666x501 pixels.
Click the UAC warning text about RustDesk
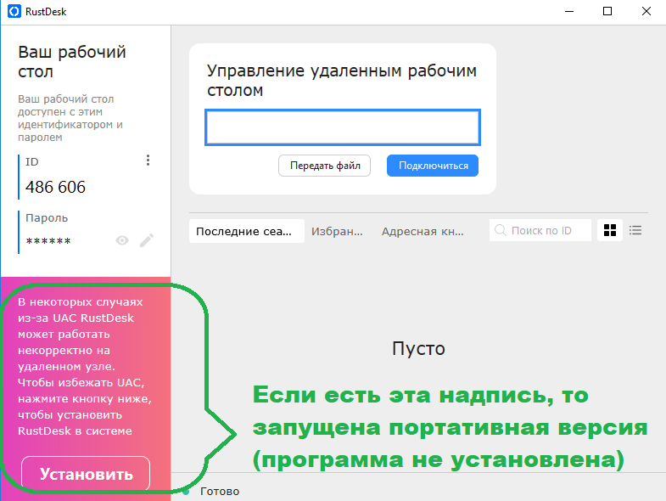click(85, 366)
